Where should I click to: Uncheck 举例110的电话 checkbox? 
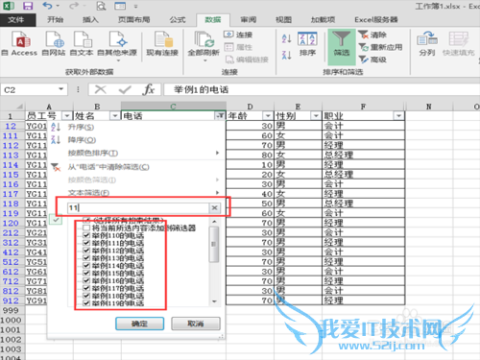[86, 235]
